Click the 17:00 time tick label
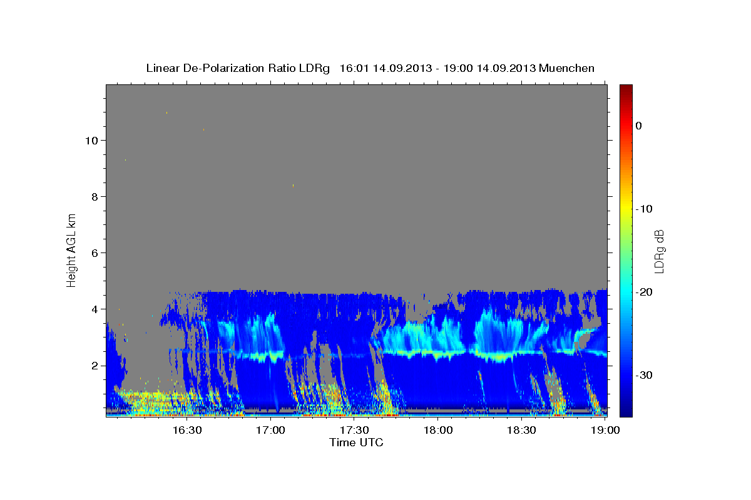Image resolution: width=751 pixels, height=500 pixels. (270, 430)
